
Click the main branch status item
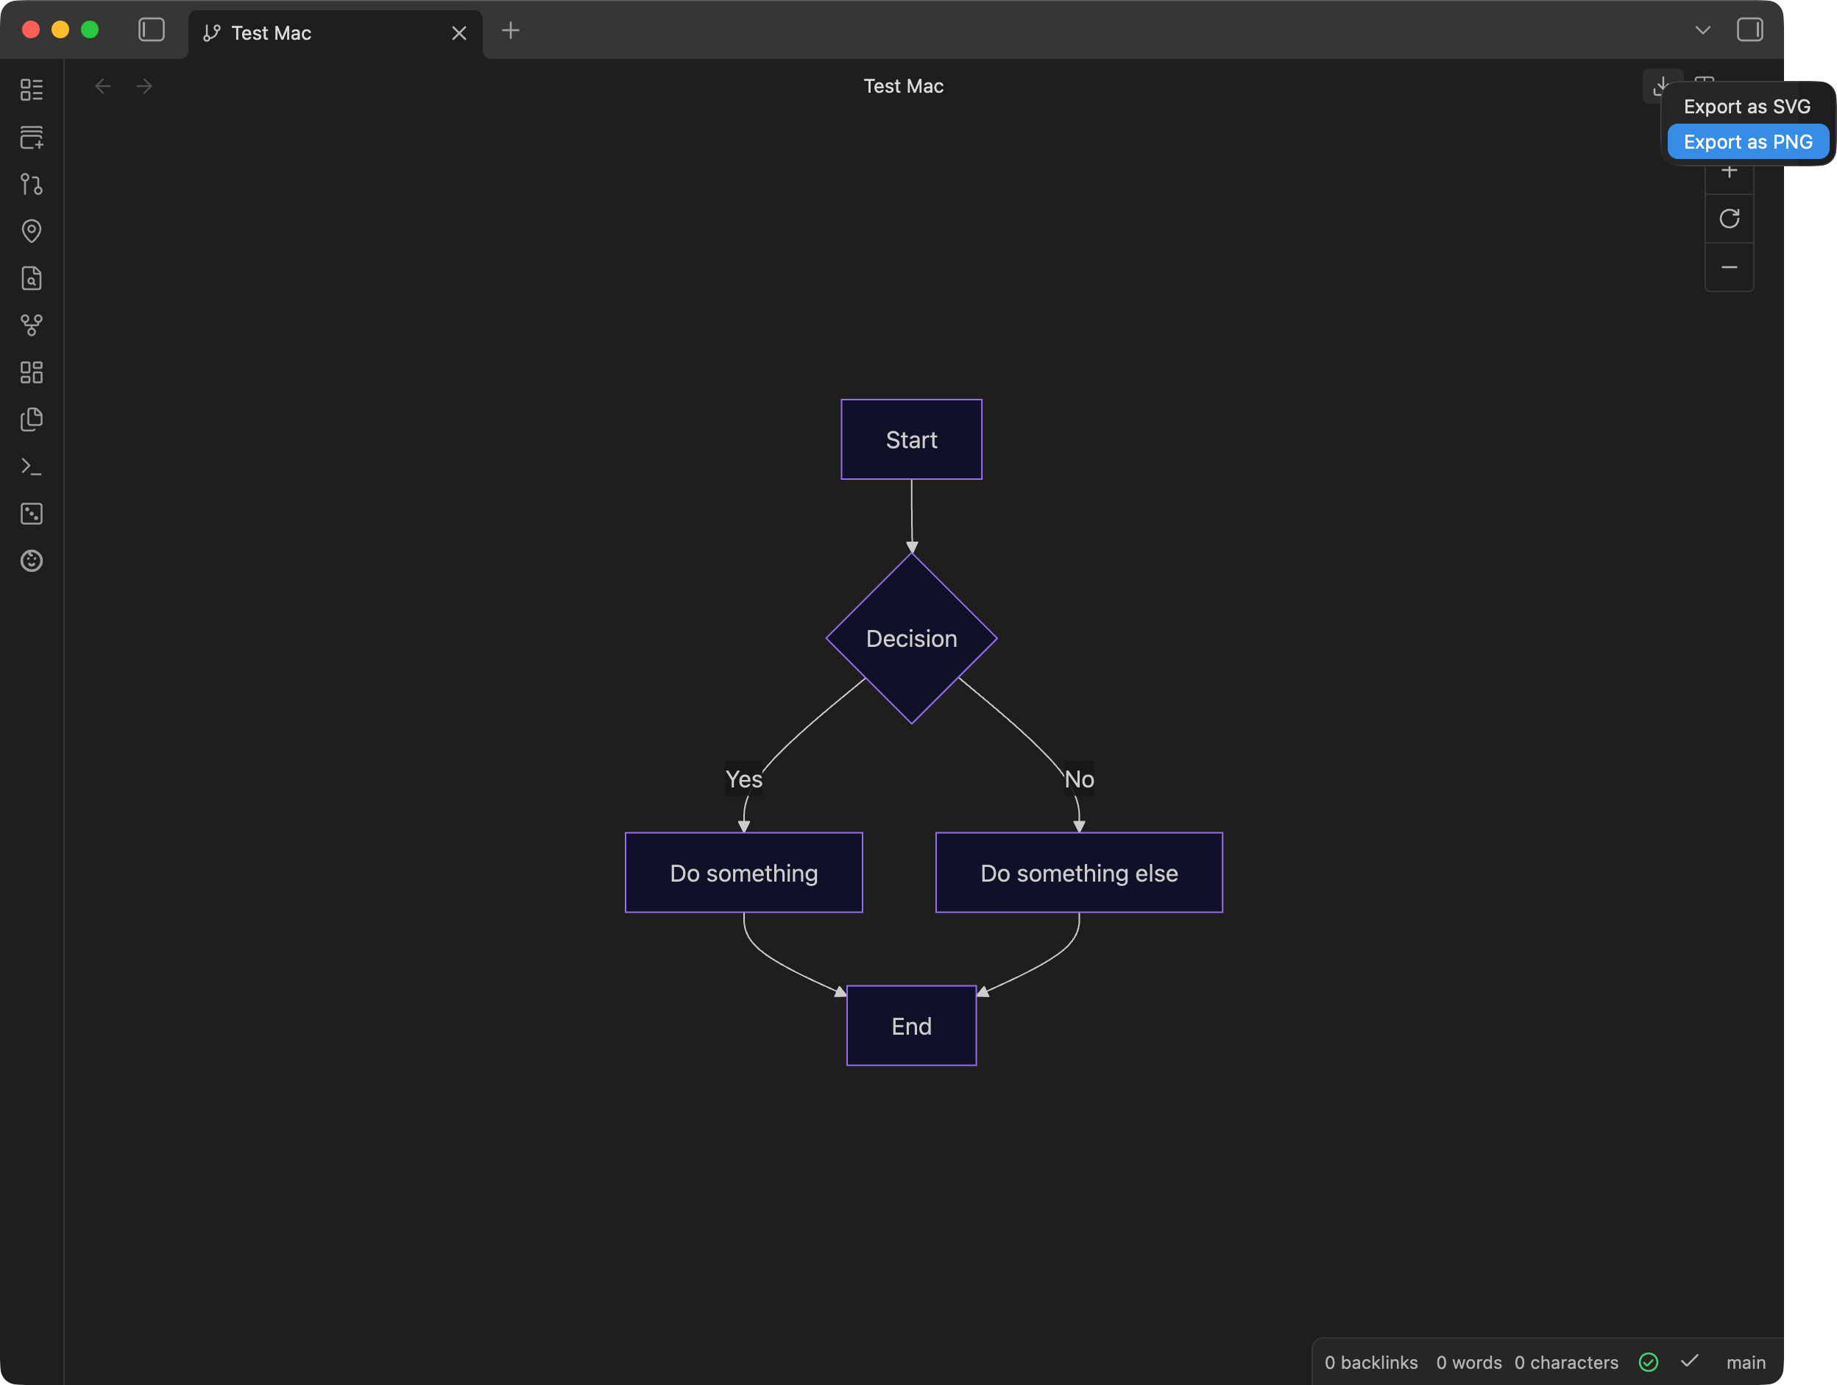(x=1746, y=1363)
